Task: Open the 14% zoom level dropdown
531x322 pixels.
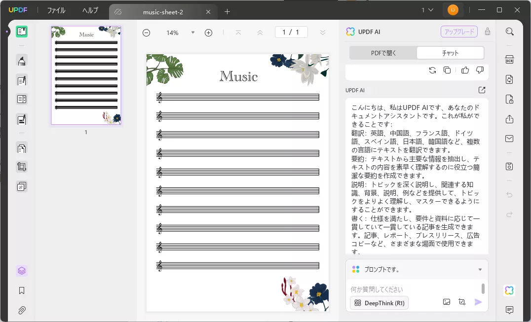Action: point(193,33)
